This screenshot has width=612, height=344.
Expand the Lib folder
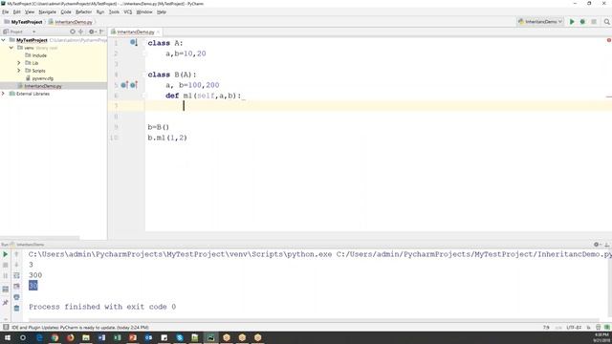(19, 63)
